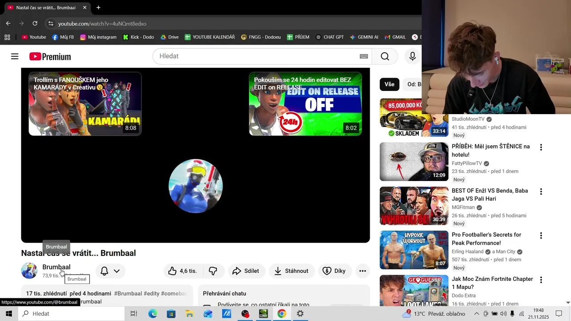Open options menu for Pro Footballer's Secrets video

pyautogui.click(x=541, y=236)
